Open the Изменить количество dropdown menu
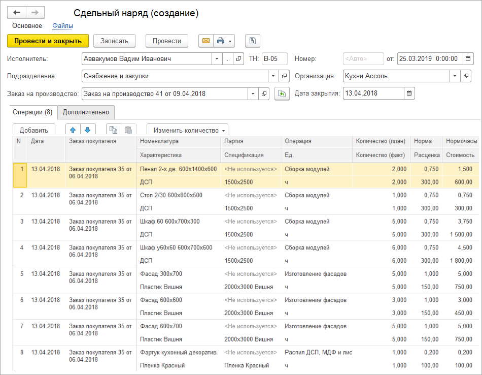Viewport: 482px width, 375px height. pyautogui.click(x=187, y=131)
